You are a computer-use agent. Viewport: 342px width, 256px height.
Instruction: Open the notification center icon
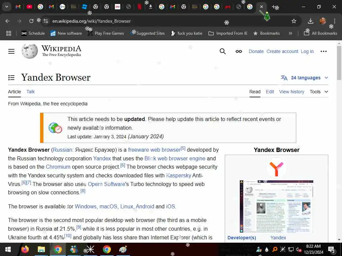pos(332,250)
